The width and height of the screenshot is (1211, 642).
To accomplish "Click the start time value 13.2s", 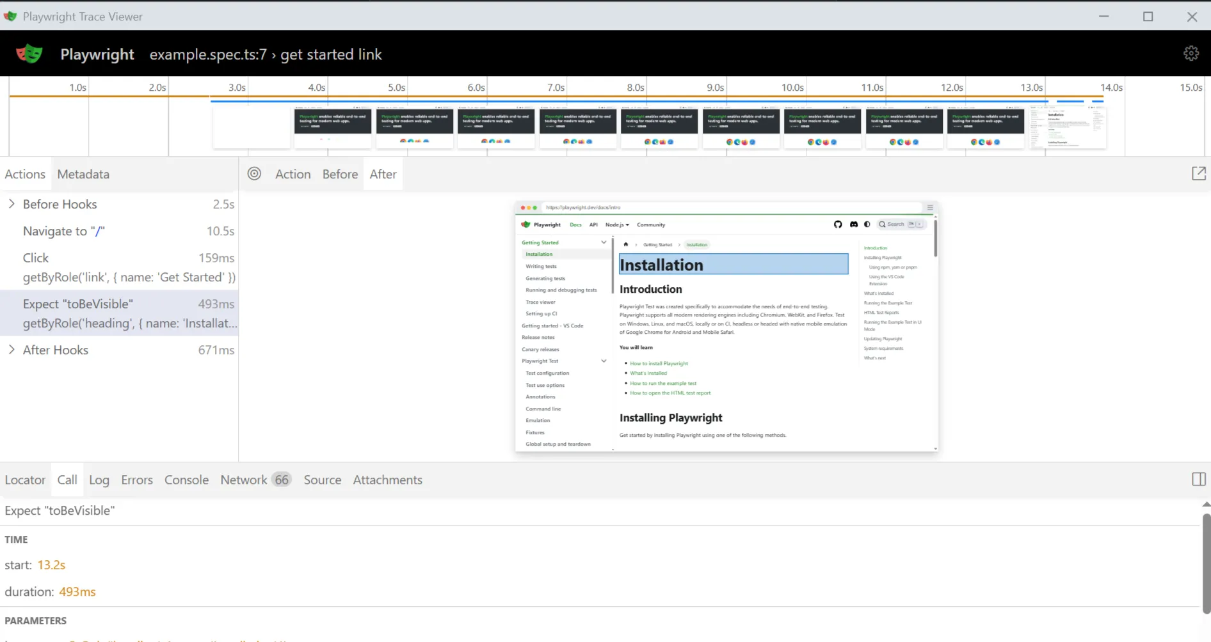I will [x=51, y=565].
